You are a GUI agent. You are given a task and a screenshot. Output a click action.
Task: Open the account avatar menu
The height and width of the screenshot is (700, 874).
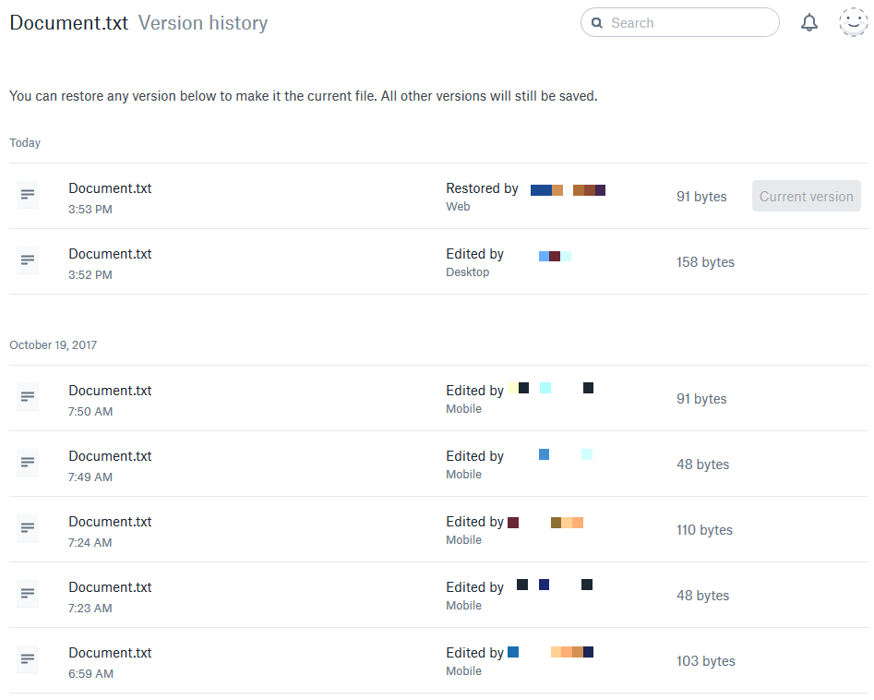point(853,23)
